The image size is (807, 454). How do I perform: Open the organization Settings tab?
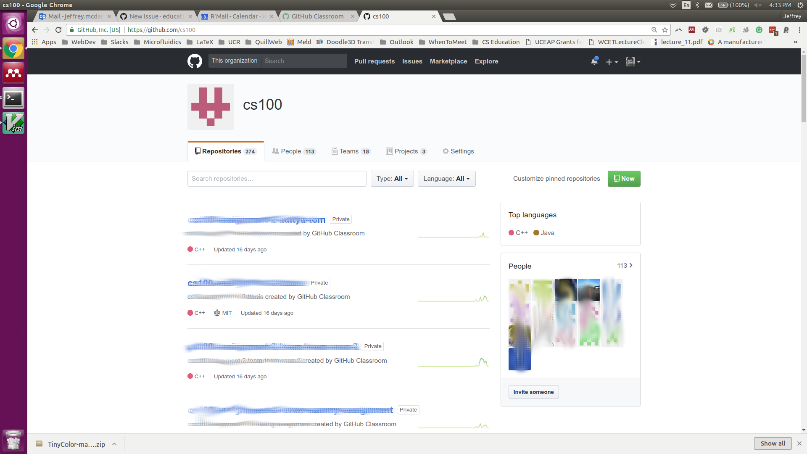458,151
